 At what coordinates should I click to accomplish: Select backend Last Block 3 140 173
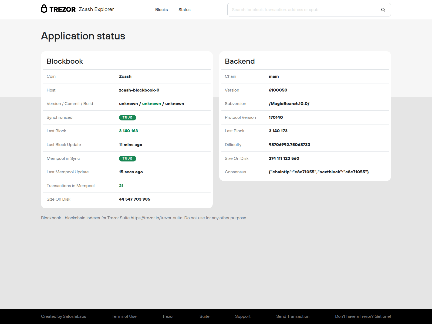(278, 131)
